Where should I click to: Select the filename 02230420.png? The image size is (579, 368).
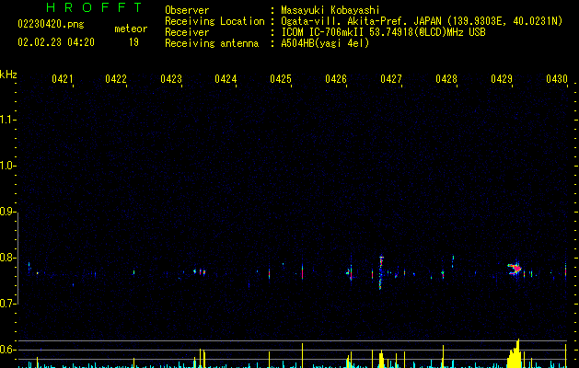click(51, 24)
